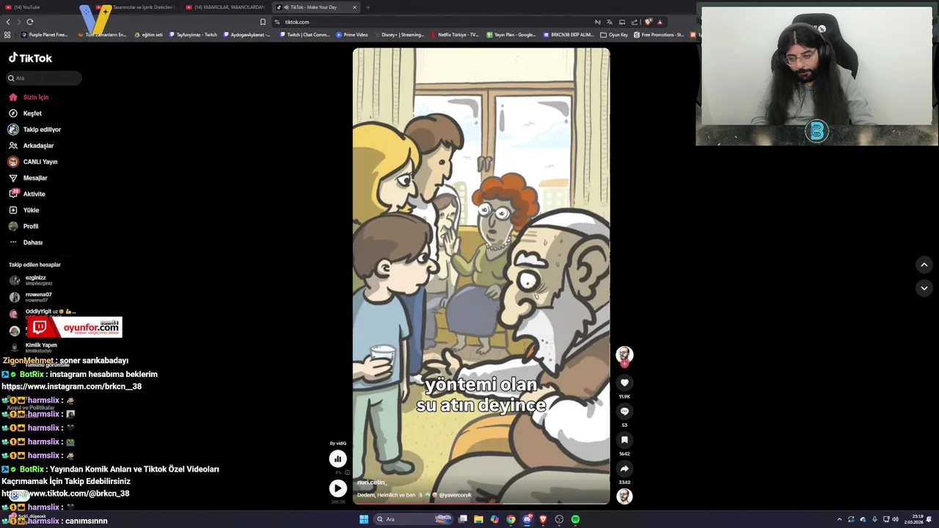Open sound disc avatar below share
Viewport: 939px width, 528px height.
tap(624, 496)
